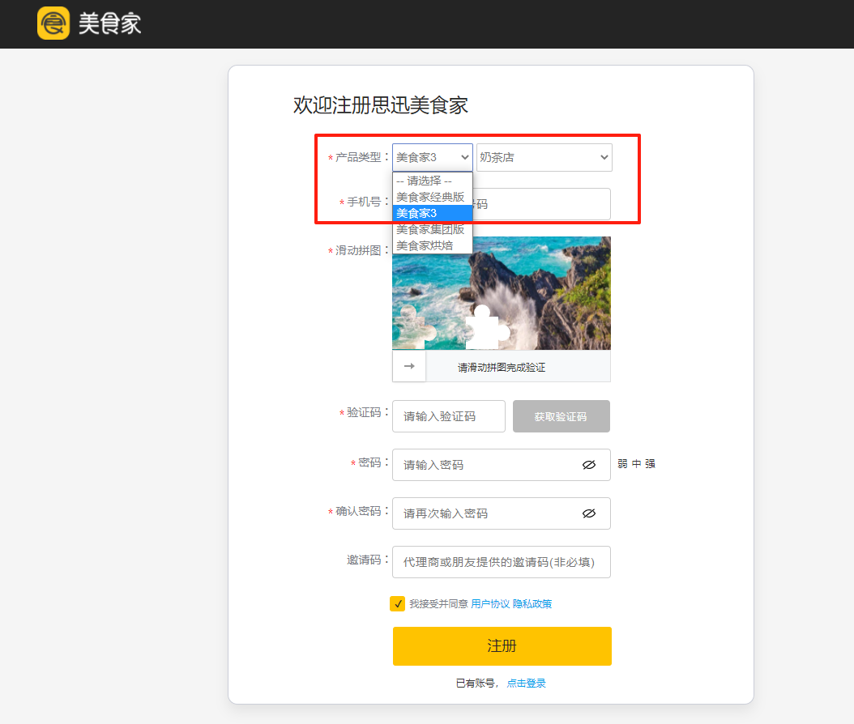
Task: Open the 奶茶店 store type dropdown
Action: [x=544, y=157]
